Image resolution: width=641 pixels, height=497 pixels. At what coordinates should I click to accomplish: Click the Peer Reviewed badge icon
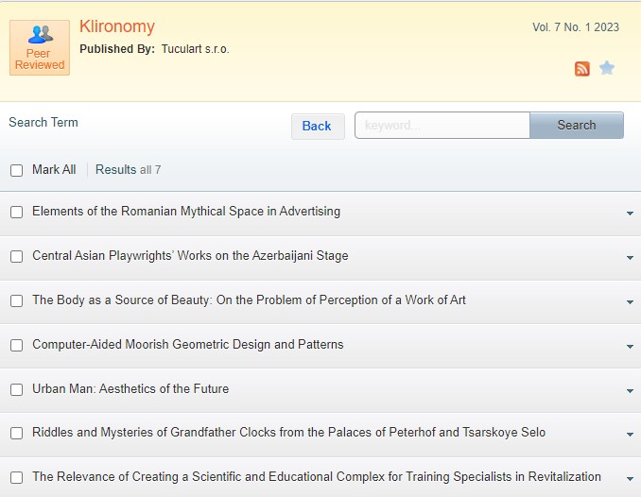click(x=40, y=47)
